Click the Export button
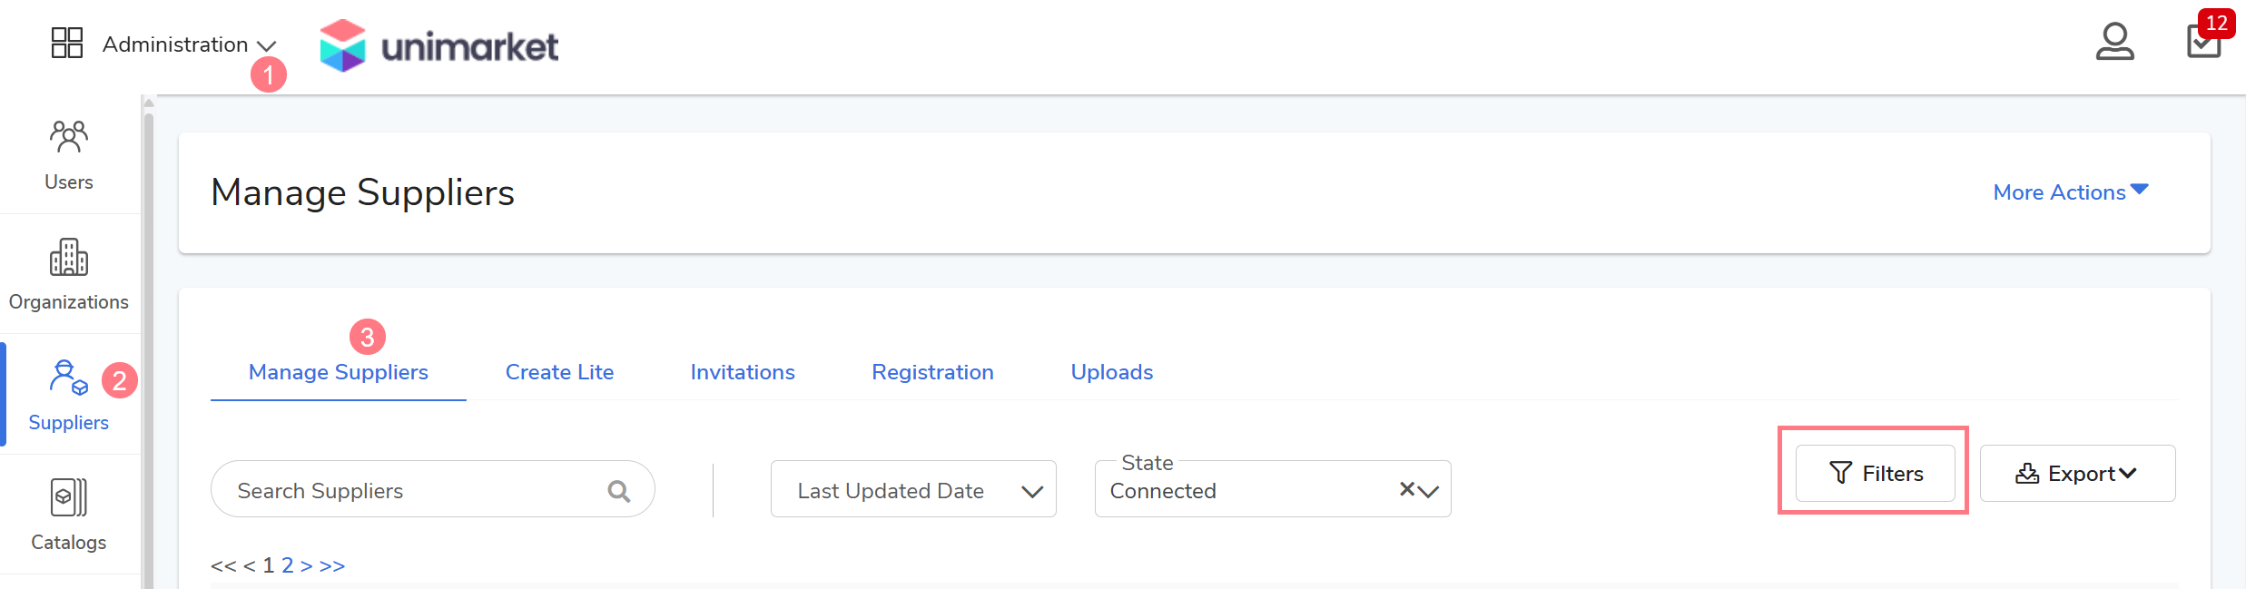The width and height of the screenshot is (2246, 589). [2077, 473]
